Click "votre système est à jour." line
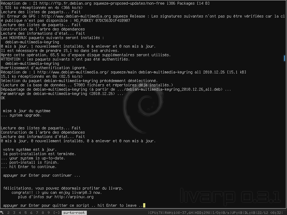 click(x=30, y=149)
